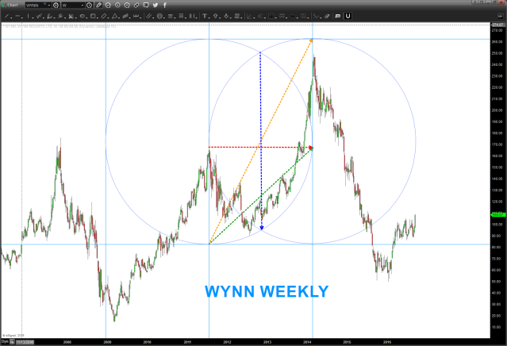Select the trend line drawing tool
Image resolution: width=507 pixels, height=346 pixels.
click(7, 16)
